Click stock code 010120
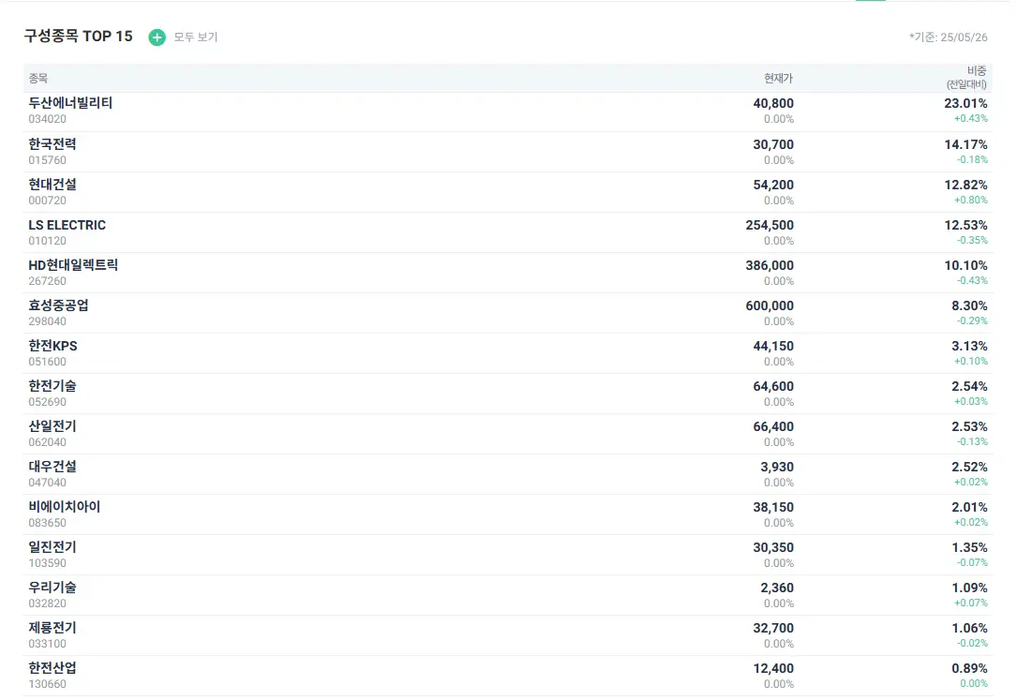The height and width of the screenshot is (700, 1017). pyautogui.click(x=48, y=241)
